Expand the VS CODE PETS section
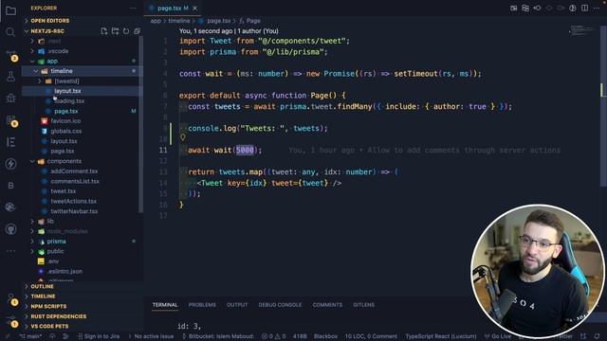The height and width of the screenshot is (341, 607). click(x=49, y=327)
